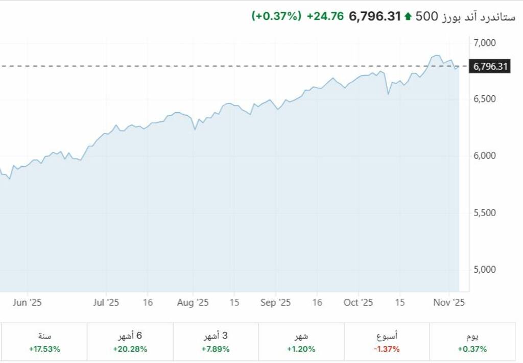Viewport: 523px width, 363px height.
Task: Open the سنة (year) period tab
Action: click(44, 343)
